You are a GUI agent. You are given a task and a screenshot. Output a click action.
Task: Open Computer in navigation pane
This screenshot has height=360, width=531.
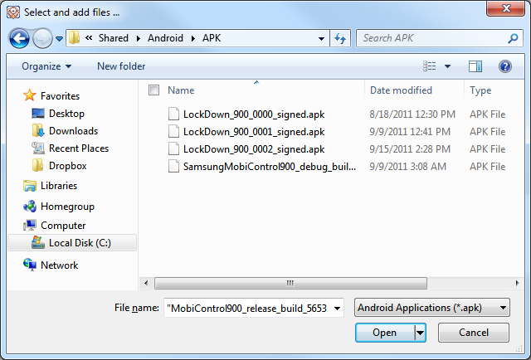(x=63, y=226)
